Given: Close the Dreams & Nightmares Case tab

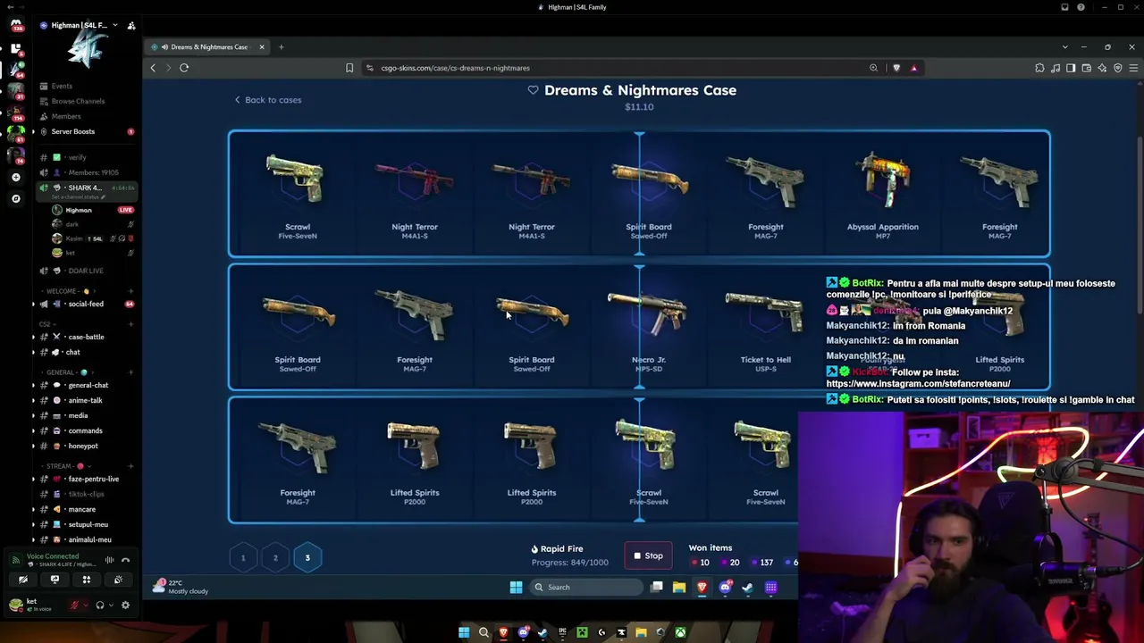Looking at the screenshot, I should tap(262, 47).
